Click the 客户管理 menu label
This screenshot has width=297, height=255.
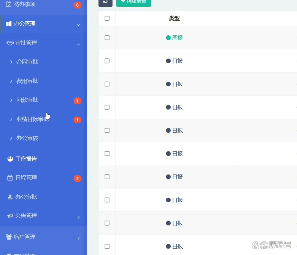pos(25,237)
